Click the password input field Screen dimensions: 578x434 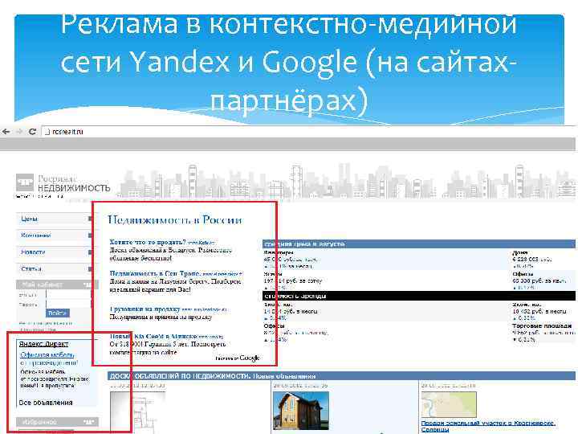click(x=68, y=304)
